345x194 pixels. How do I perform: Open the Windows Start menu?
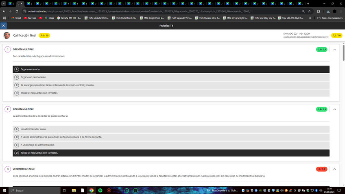[x=4, y=190]
